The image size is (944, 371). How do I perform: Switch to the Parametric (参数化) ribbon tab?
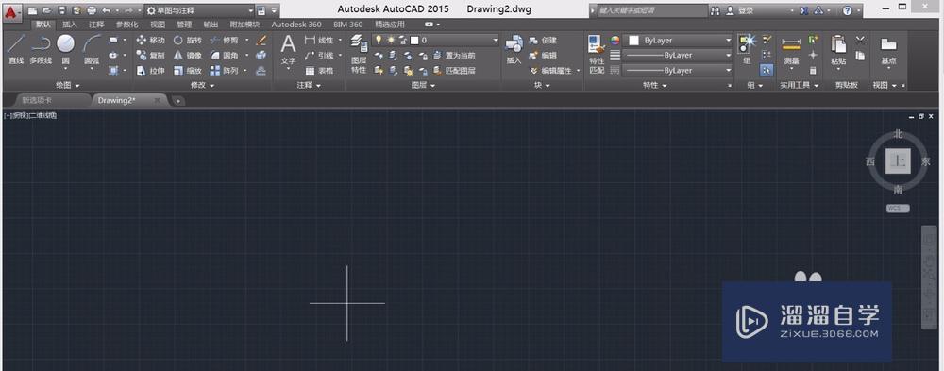click(126, 25)
